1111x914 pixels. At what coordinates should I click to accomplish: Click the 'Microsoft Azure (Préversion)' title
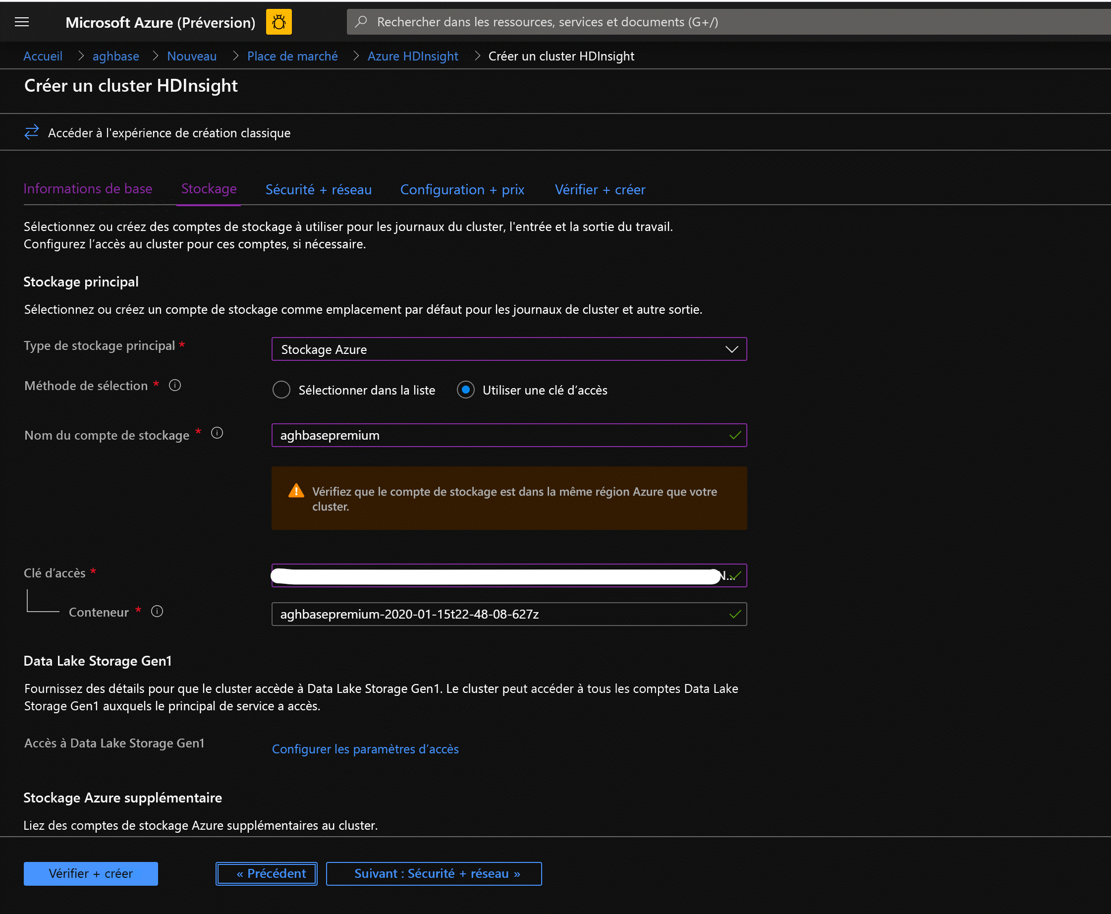160,22
